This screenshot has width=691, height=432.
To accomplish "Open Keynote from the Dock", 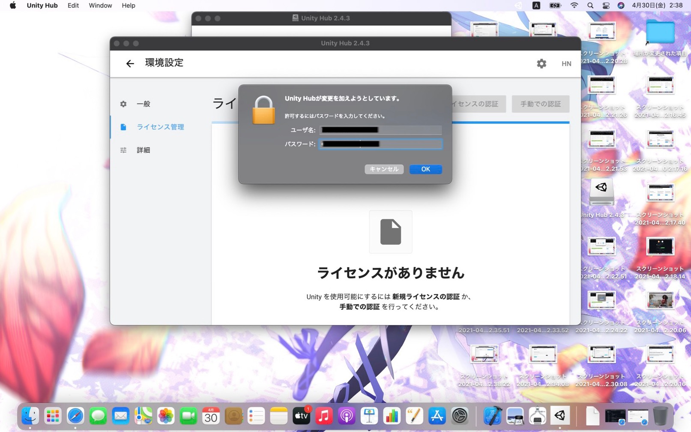I will click(x=369, y=415).
